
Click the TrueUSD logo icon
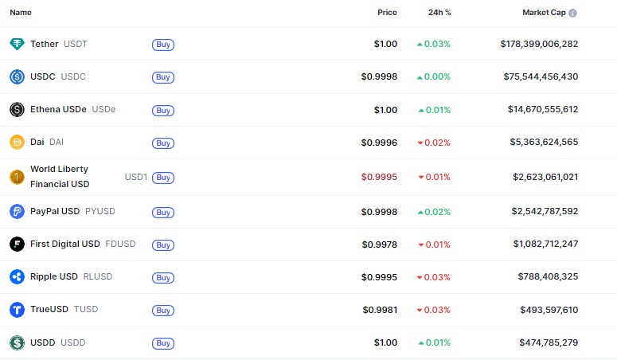(x=17, y=309)
